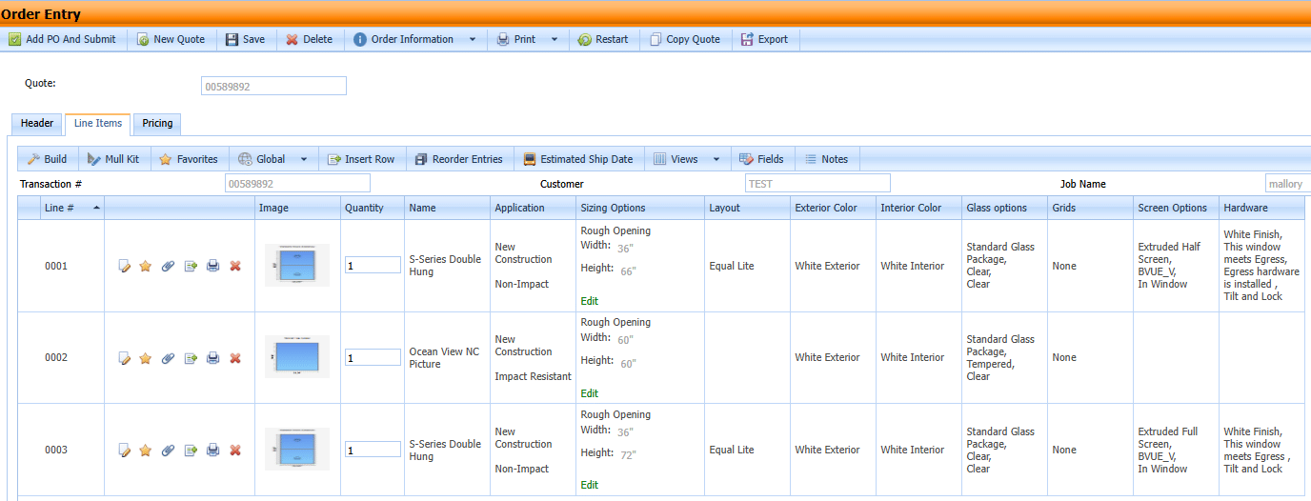Screen dimensions: 1311x501
Task: Delete line 0001 using the red X icon
Action: pos(235,267)
